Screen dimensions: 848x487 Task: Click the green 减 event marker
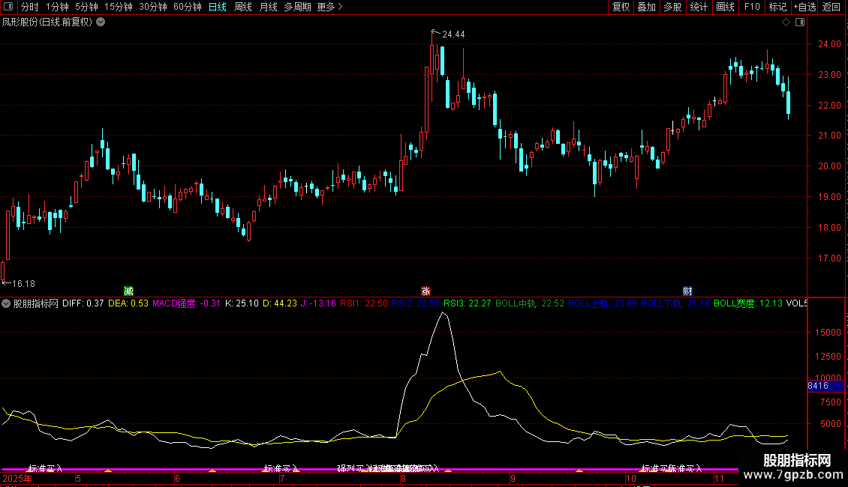pos(129,291)
